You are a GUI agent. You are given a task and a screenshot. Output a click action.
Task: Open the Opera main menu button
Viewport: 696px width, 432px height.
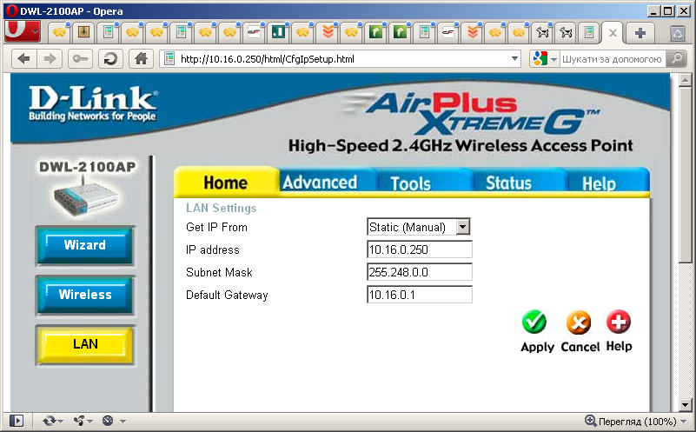coord(23,31)
